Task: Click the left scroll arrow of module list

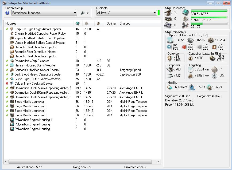Action: click(6, 161)
